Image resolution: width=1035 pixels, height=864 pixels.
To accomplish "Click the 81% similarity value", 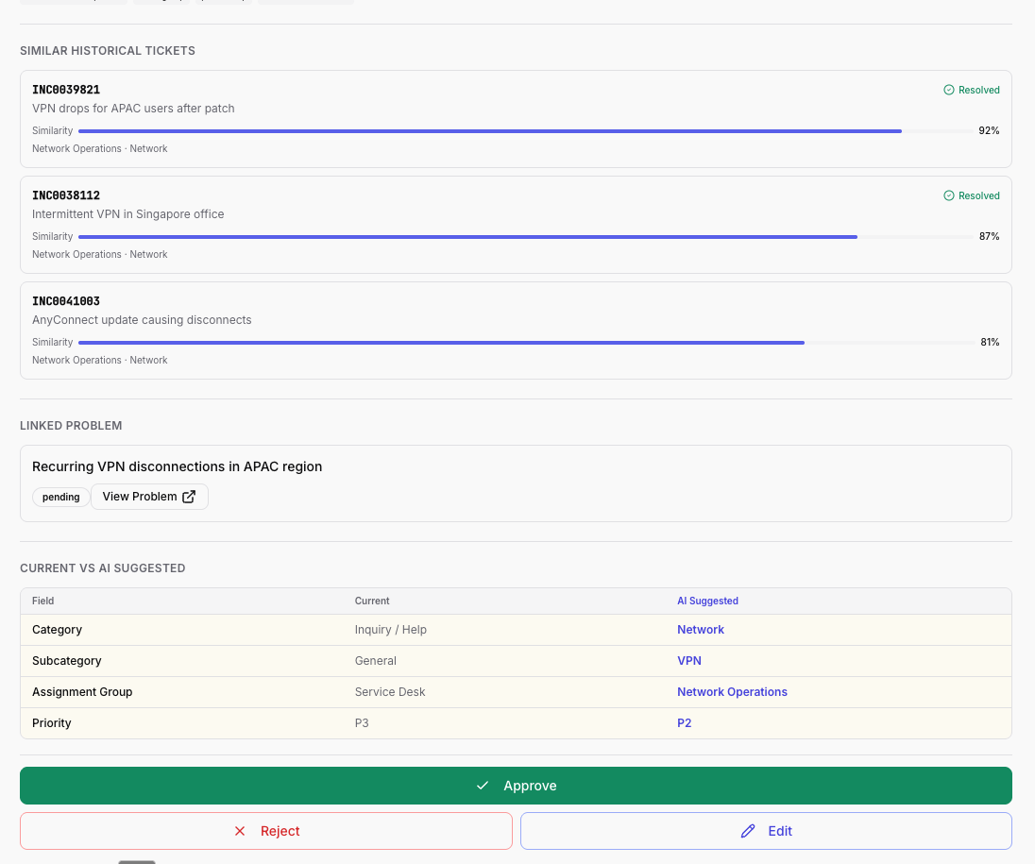I will click(990, 342).
